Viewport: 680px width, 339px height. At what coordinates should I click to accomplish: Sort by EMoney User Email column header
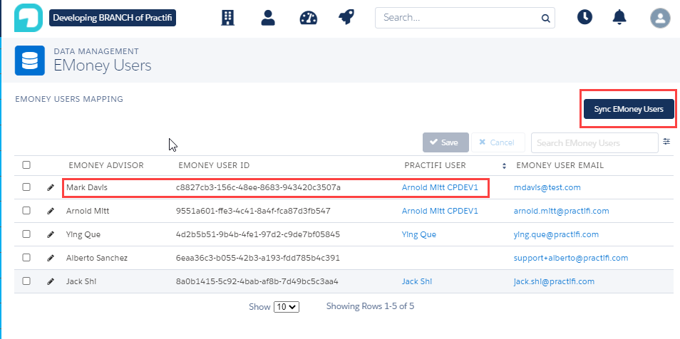click(x=560, y=166)
